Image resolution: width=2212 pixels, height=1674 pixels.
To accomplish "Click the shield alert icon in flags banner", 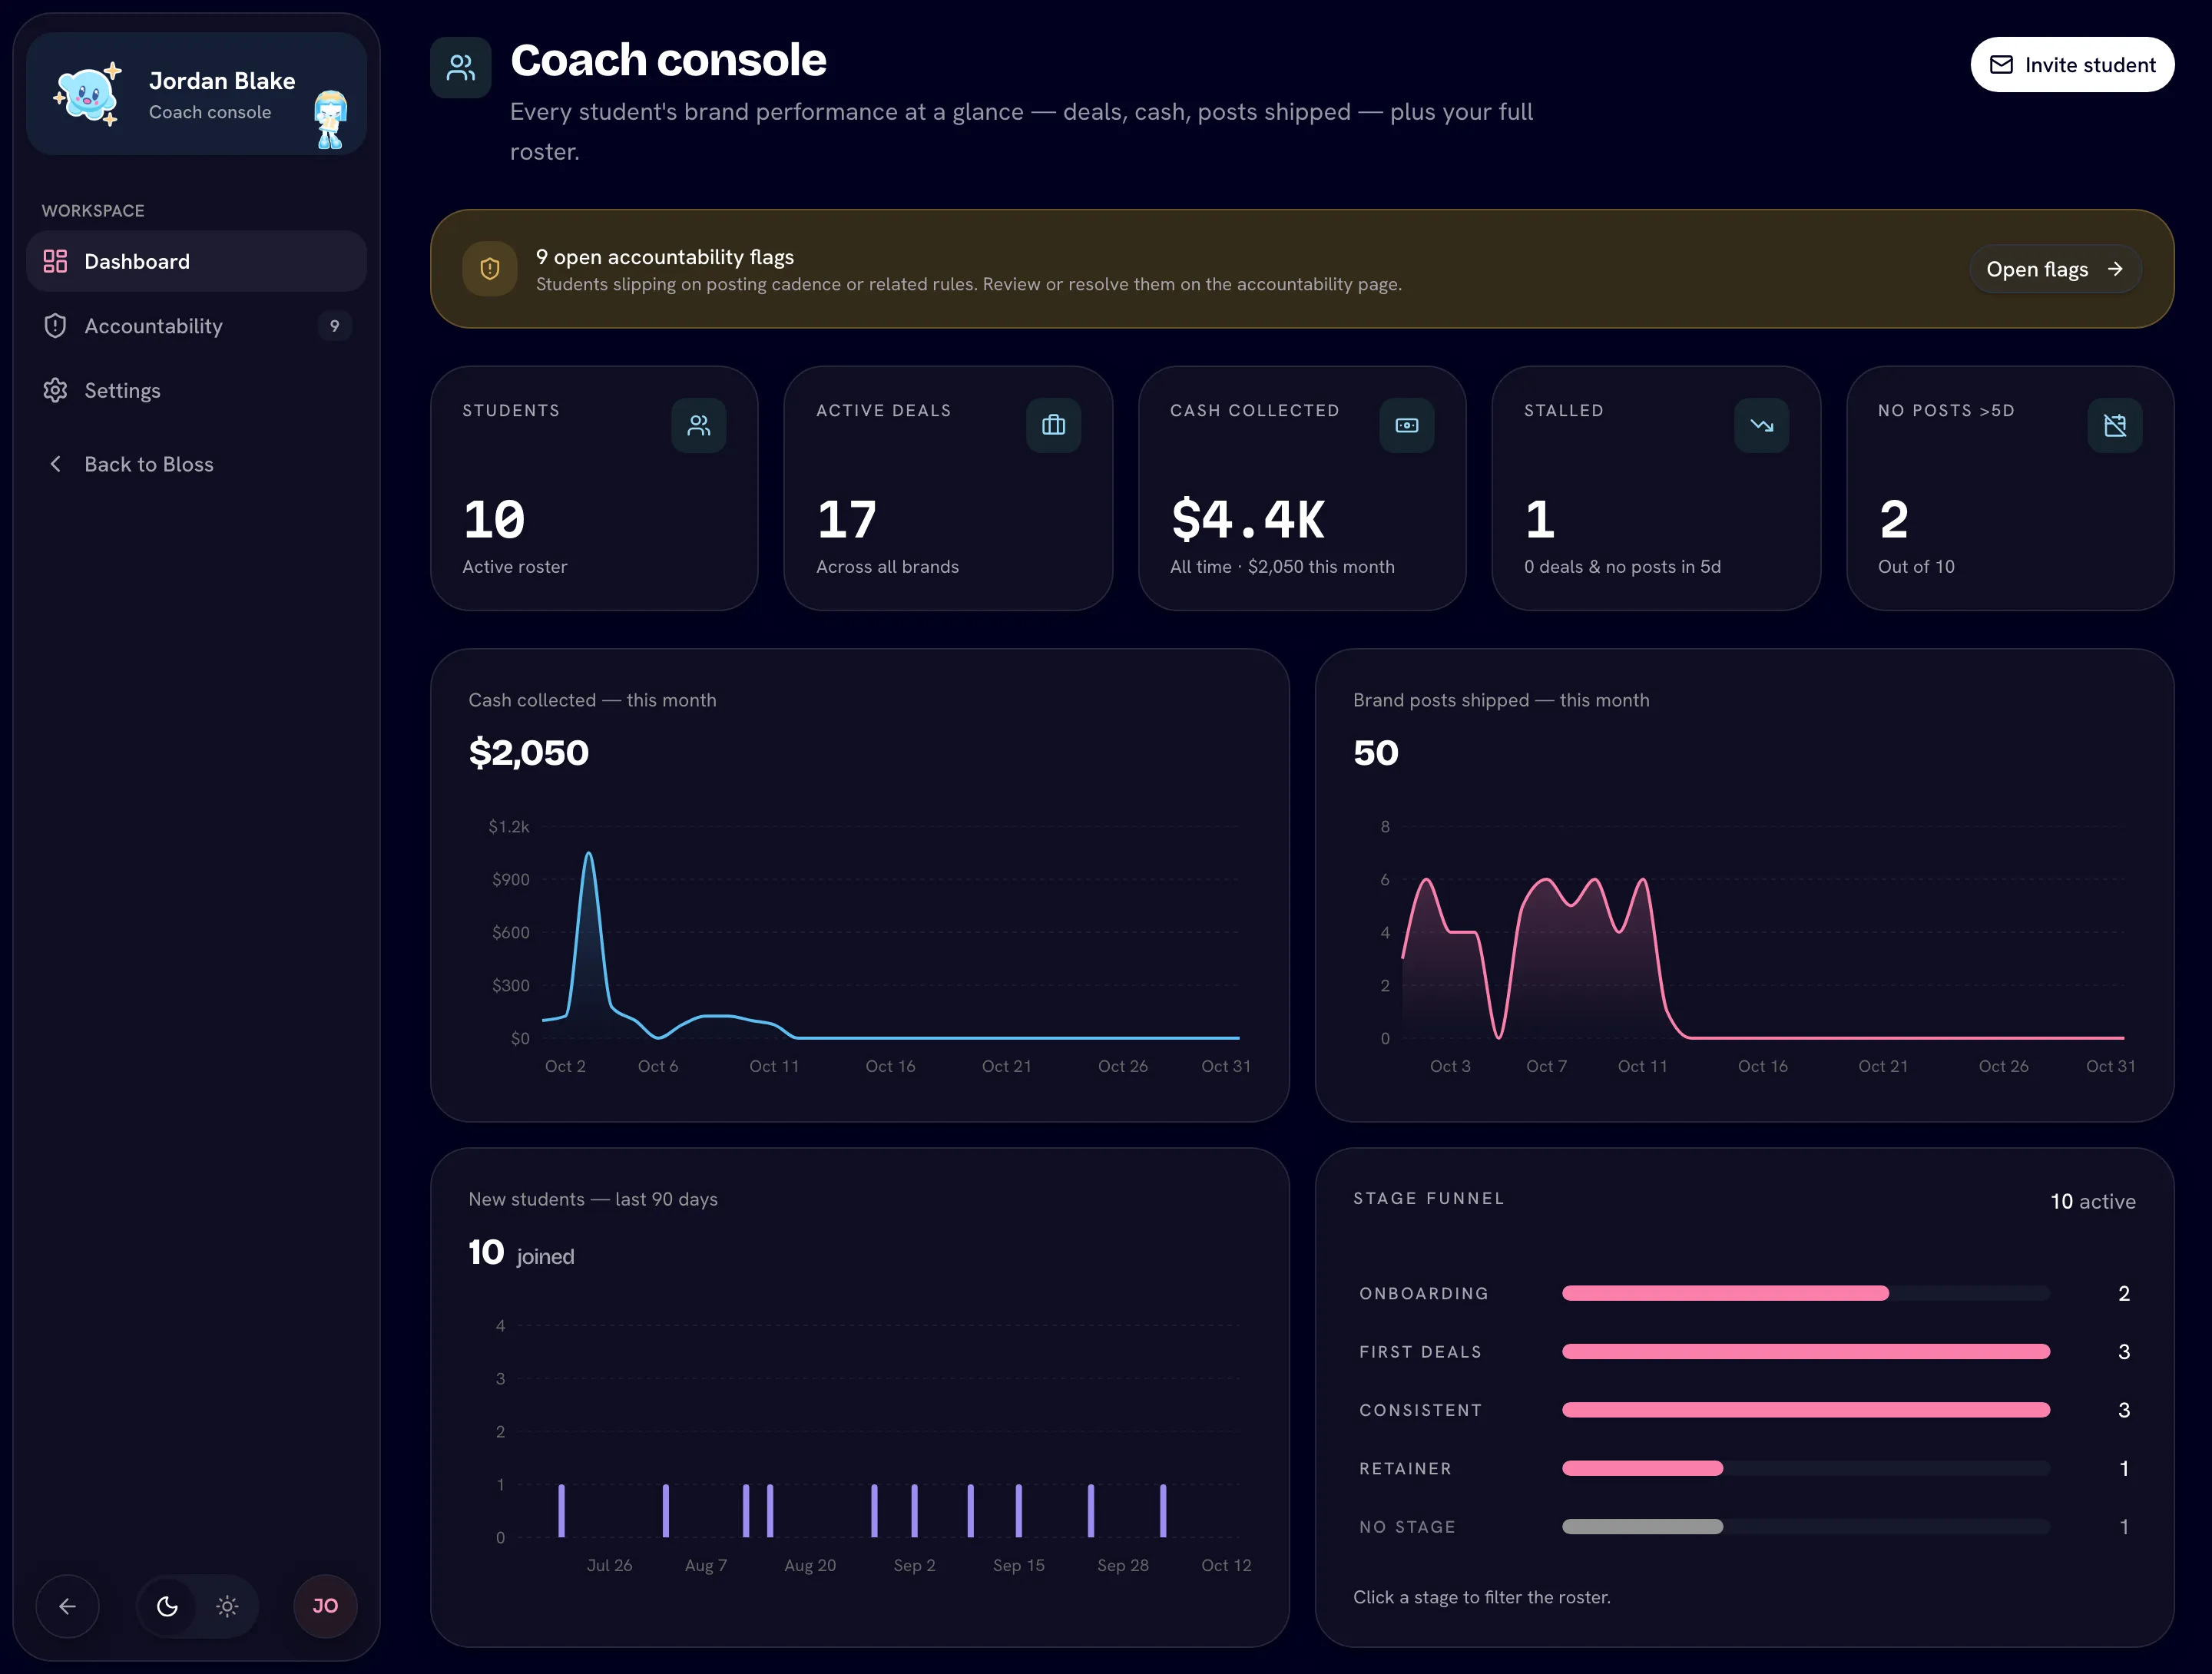I will pyautogui.click(x=490, y=268).
